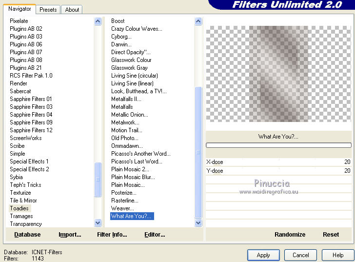Choose Crazy Colour Waves... filter
The height and width of the screenshot is (262, 355).
tap(137, 29)
